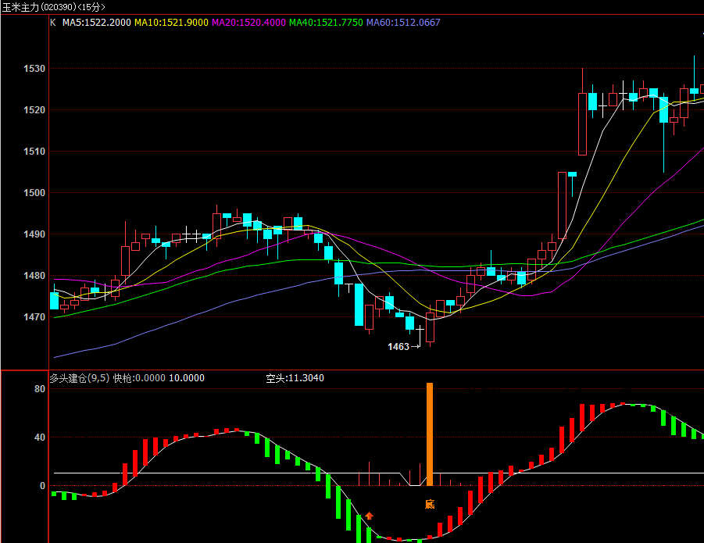Select the MA60:1512.0667 indicator label
The height and width of the screenshot is (543, 704).
[402, 23]
